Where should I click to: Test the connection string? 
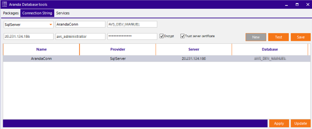279,37
